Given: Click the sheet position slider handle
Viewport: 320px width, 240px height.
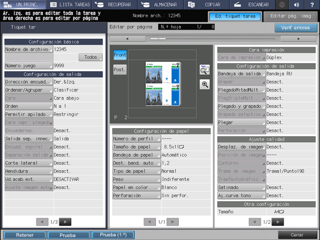Looking at the screenshot, I should (158, 39).
